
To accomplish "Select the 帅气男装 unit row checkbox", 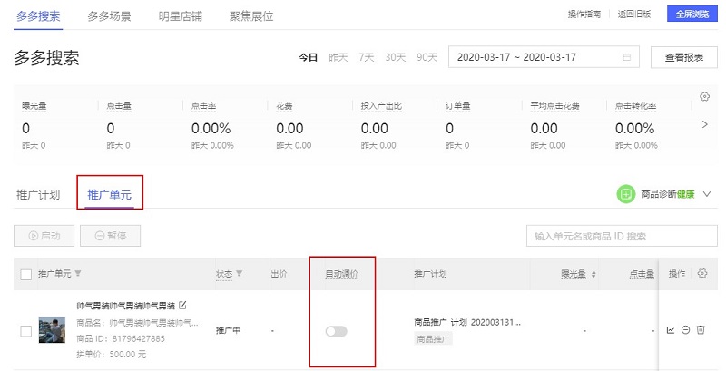I will coord(26,331).
